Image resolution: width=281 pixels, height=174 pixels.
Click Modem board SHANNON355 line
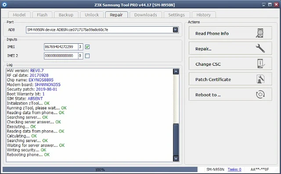(34, 84)
